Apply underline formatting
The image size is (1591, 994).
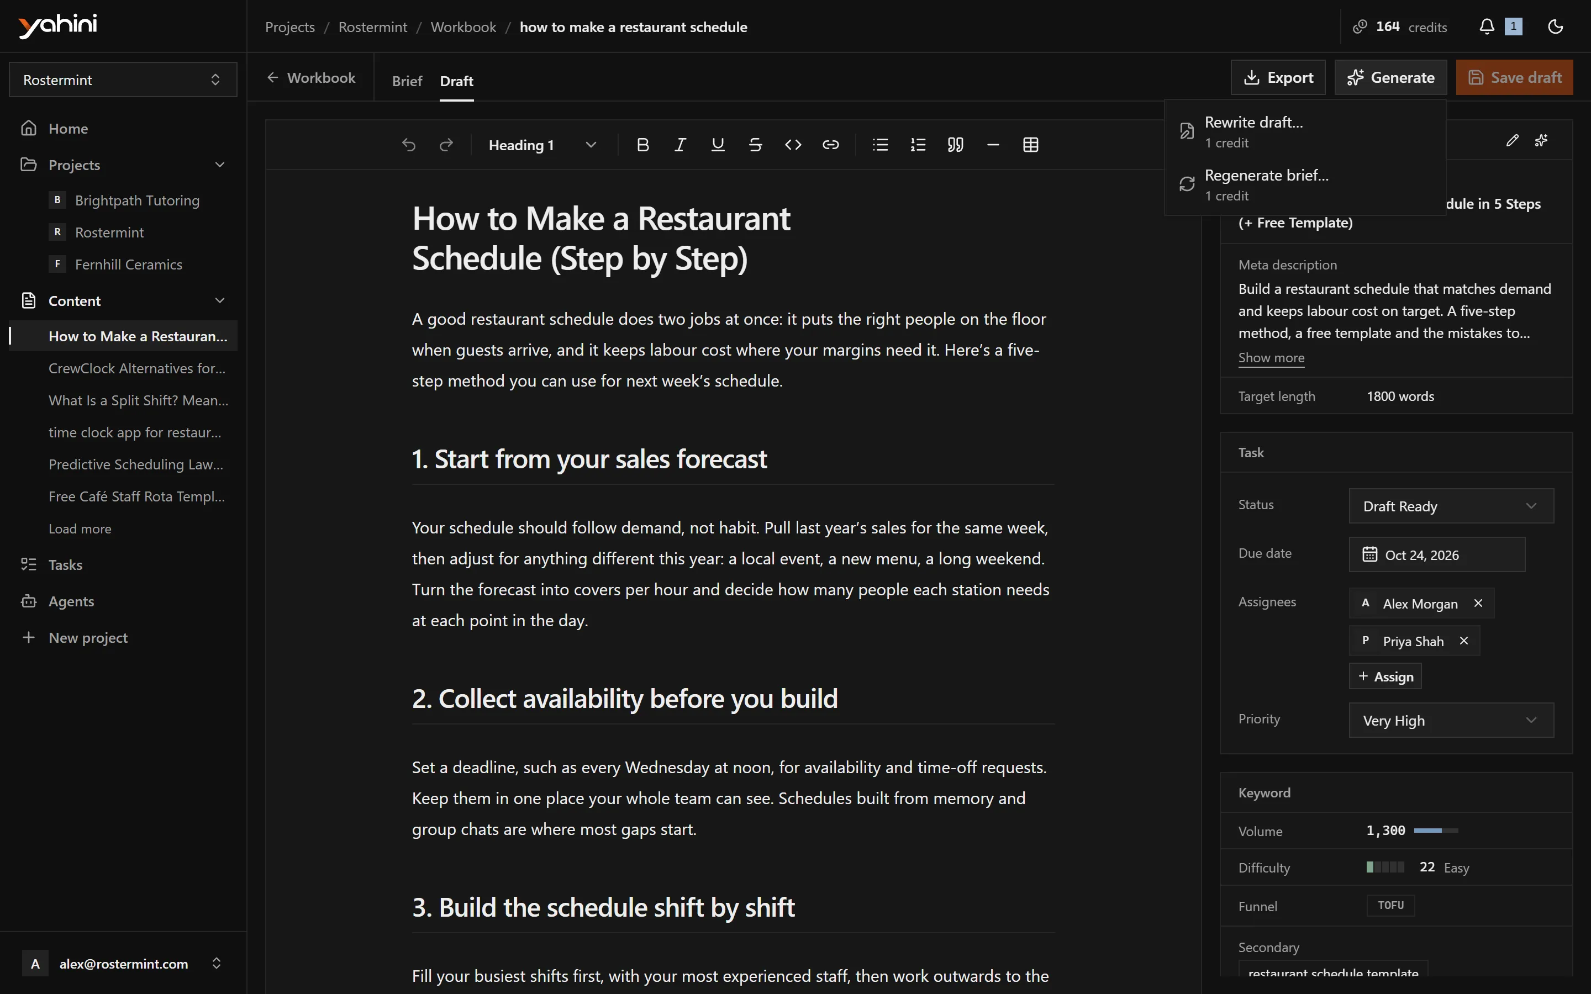point(718,145)
